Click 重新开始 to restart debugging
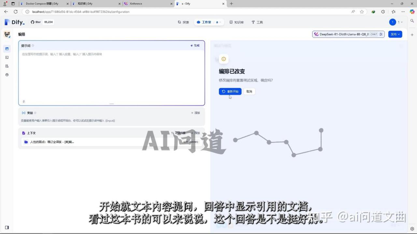Image resolution: width=417 pixels, height=234 pixels. coord(230,91)
